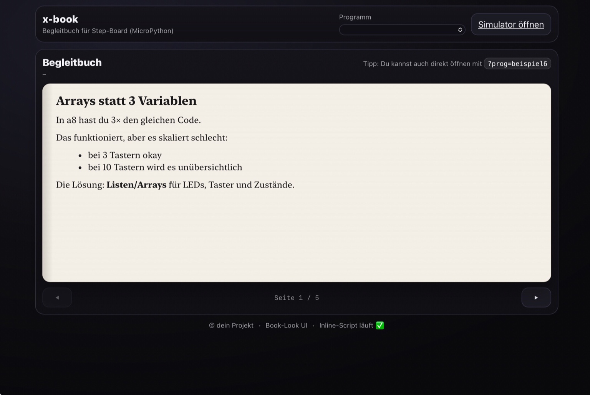Click the bold Listen/Arrays text
This screenshot has width=590, height=395.
[136, 185]
